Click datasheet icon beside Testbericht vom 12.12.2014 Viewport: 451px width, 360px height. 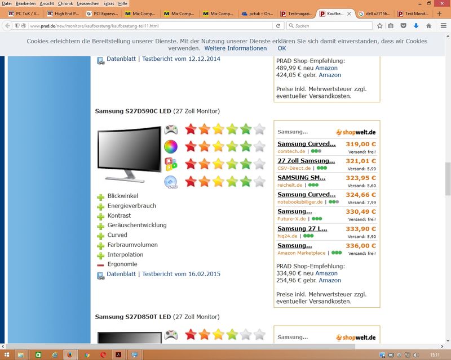click(101, 61)
